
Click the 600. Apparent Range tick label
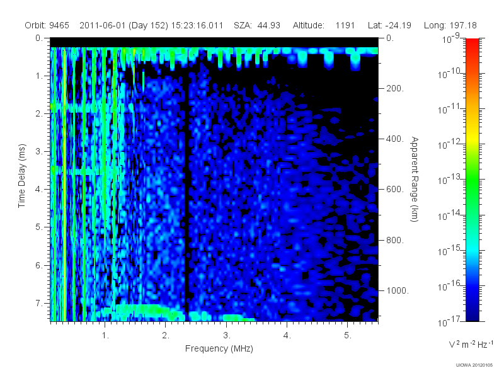coord(395,190)
